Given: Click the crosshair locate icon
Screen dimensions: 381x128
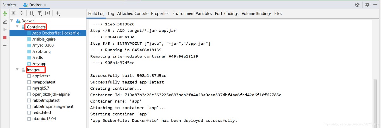Looking at the screenshot, I should (x=357, y=5).
